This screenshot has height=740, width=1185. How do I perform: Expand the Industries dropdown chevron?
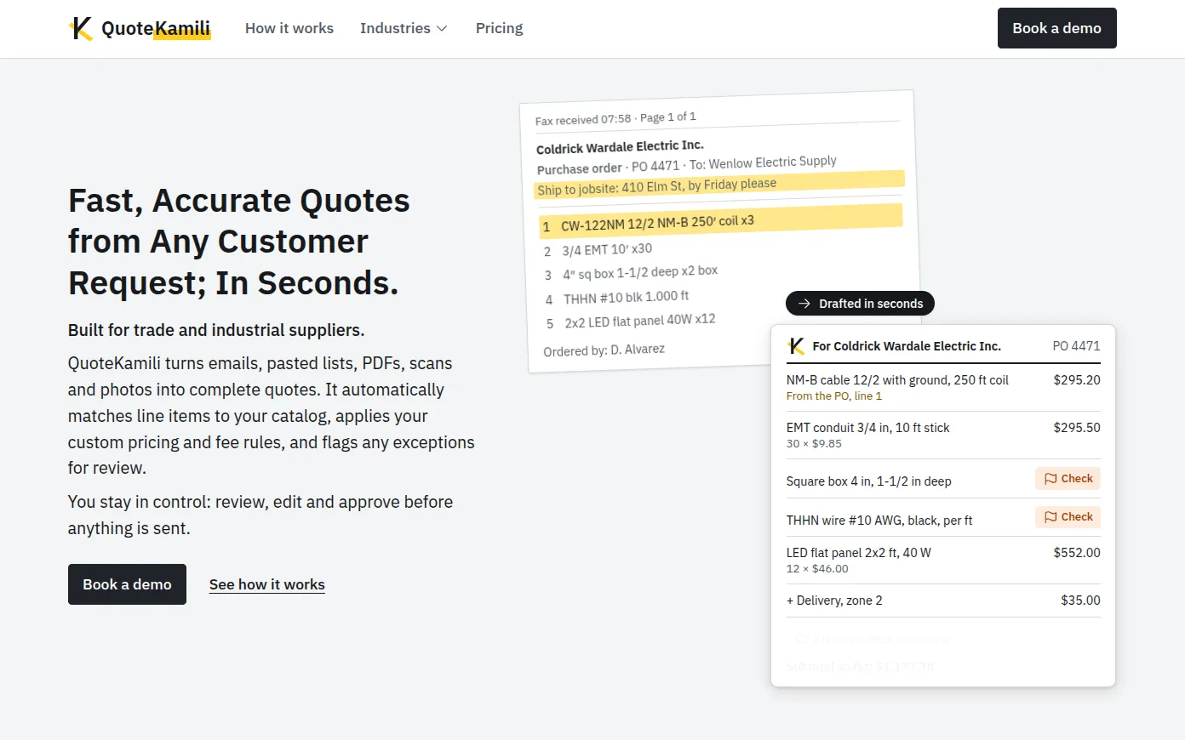(x=442, y=29)
